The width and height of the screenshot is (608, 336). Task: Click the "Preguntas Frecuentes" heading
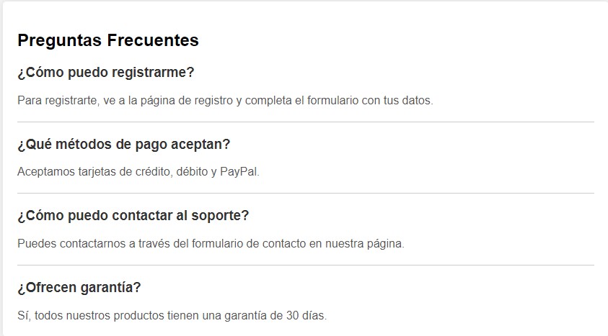coord(108,40)
